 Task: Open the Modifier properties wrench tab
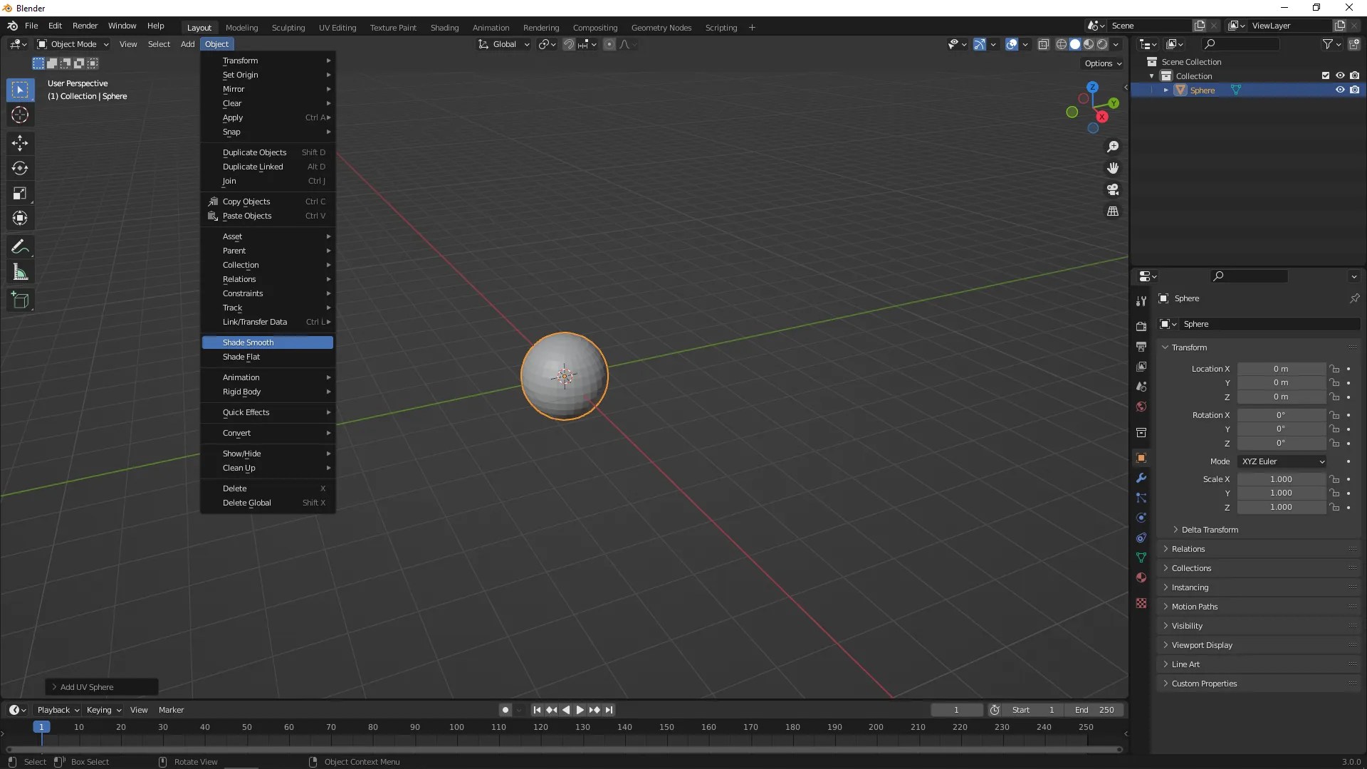click(1141, 478)
